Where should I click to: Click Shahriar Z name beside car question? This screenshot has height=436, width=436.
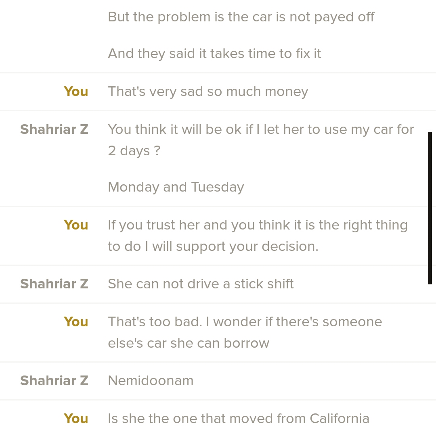click(54, 129)
